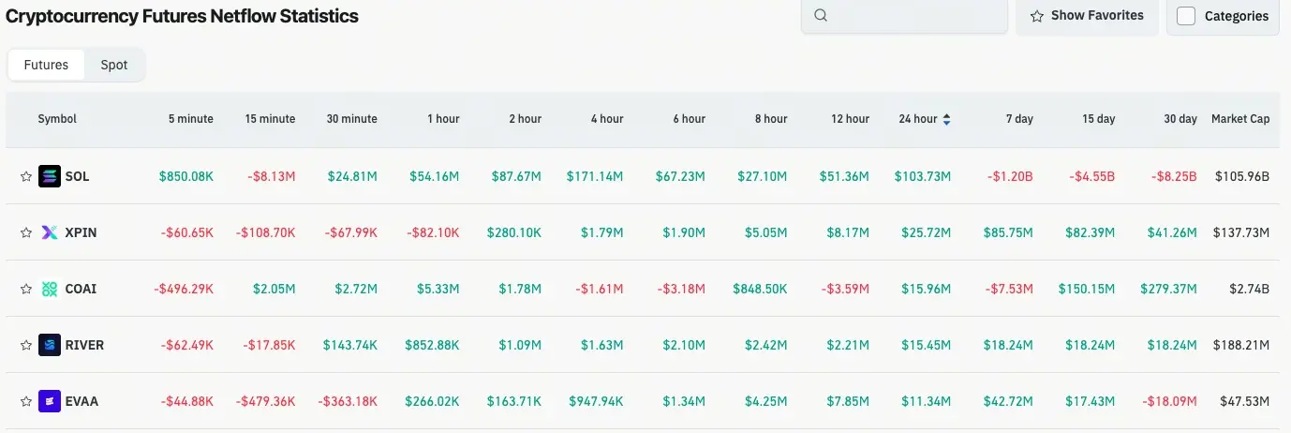Switch to the Futures tab
This screenshot has width=1291, height=433.
(x=46, y=65)
